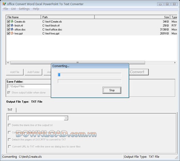Open the File menu

tap(6, 9)
